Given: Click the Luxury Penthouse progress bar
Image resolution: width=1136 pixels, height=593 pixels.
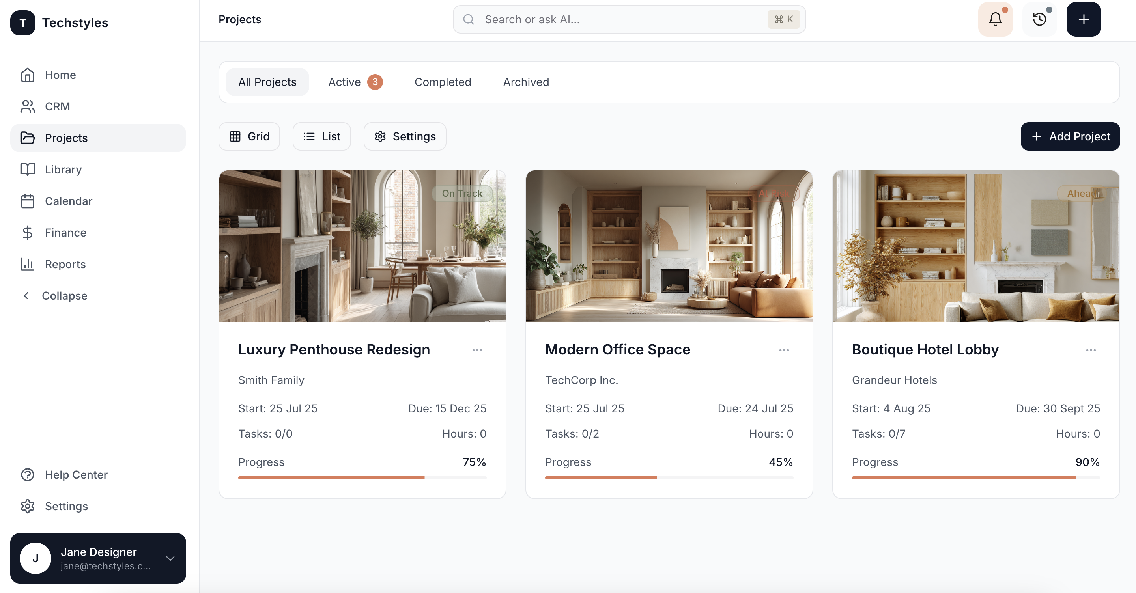Looking at the screenshot, I should click(x=362, y=477).
